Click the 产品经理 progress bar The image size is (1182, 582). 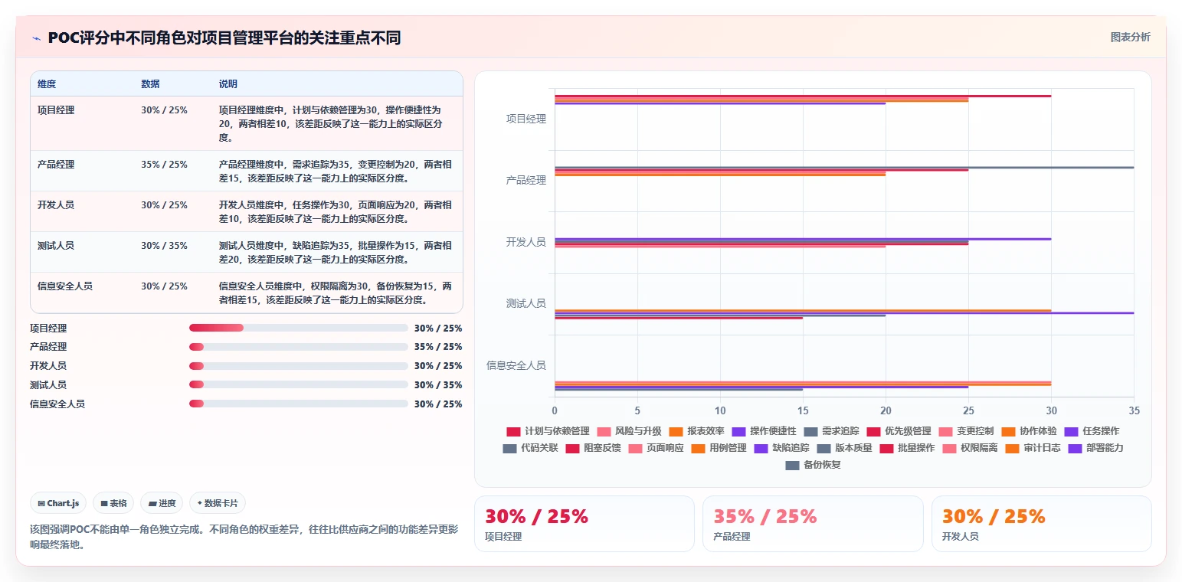pos(299,347)
